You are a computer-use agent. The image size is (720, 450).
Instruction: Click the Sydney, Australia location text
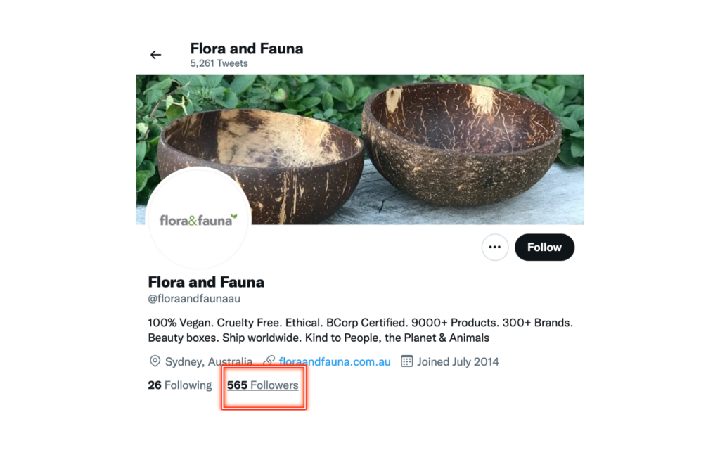pos(208,361)
